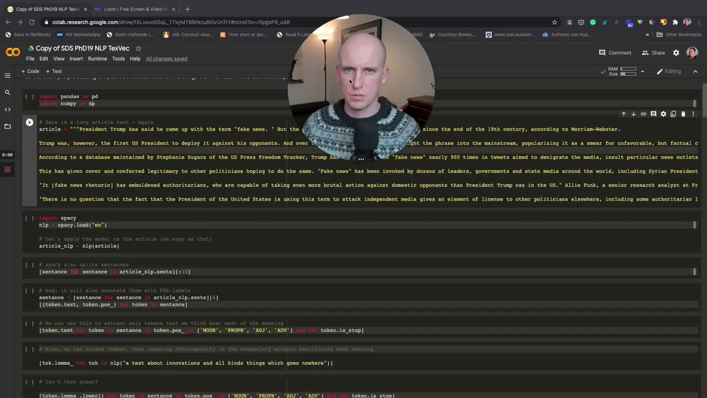Screen dimensions: 707x398
Task: Open Chrome extensions puzzle icon
Action: (675, 22)
